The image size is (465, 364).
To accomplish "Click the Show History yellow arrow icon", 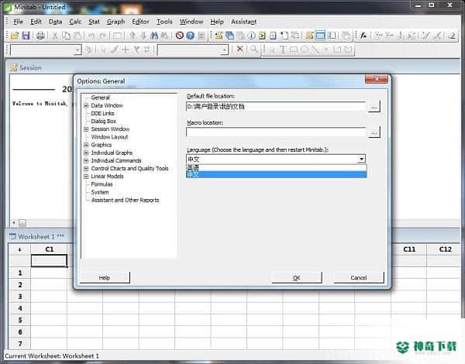I will [x=262, y=36].
